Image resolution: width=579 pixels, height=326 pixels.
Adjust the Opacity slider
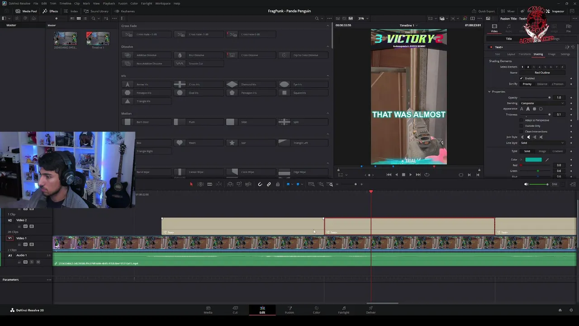[x=536, y=98]
